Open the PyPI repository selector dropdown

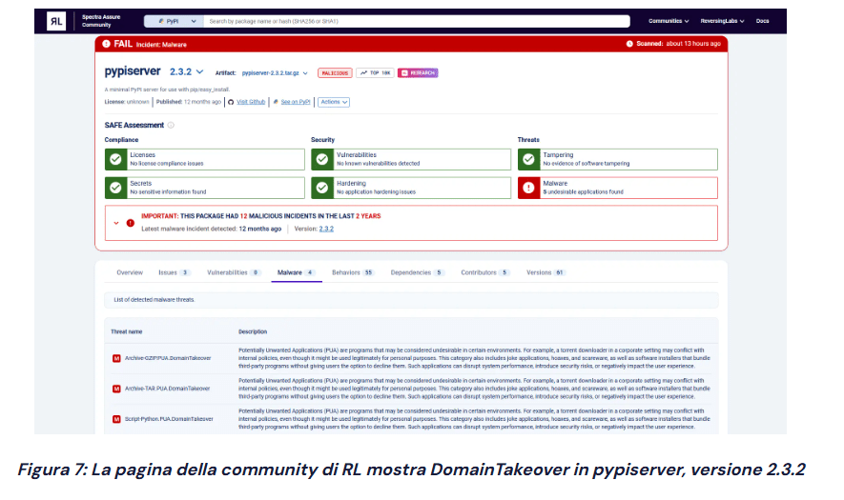173,20
